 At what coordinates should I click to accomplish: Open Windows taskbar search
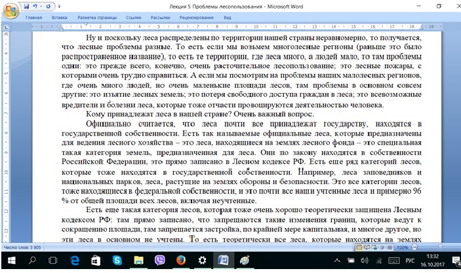(32, 261)
